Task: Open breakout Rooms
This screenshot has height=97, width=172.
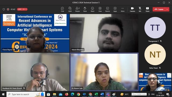Action: pyautogui.click(x=107, y=9)
